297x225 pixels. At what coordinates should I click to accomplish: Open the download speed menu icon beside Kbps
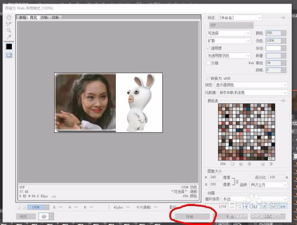[x=53, y=197]
